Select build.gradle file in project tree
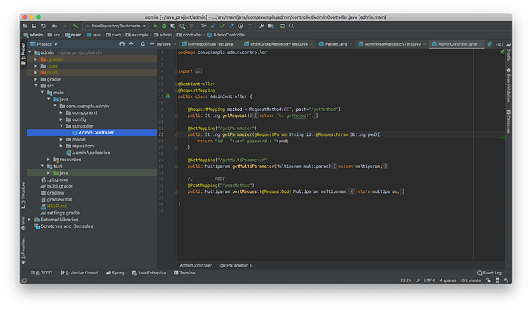Screen dimensions: 532x310 point(60,186)
